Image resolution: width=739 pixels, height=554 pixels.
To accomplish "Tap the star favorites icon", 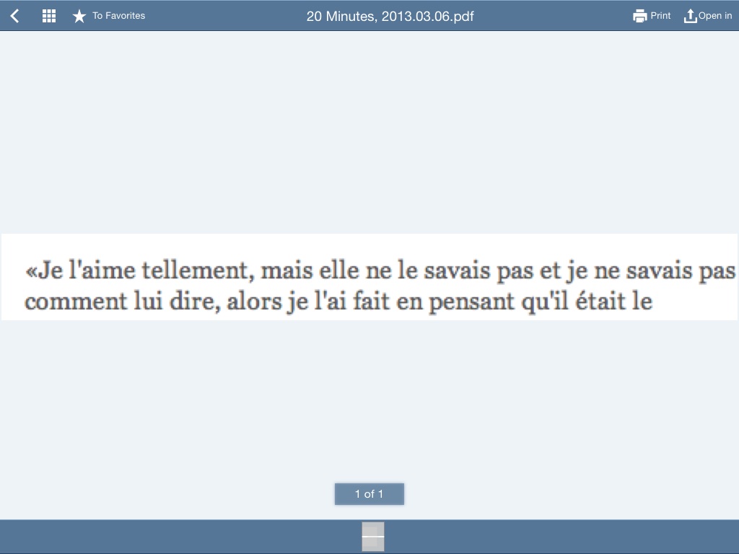I will 79,16.
